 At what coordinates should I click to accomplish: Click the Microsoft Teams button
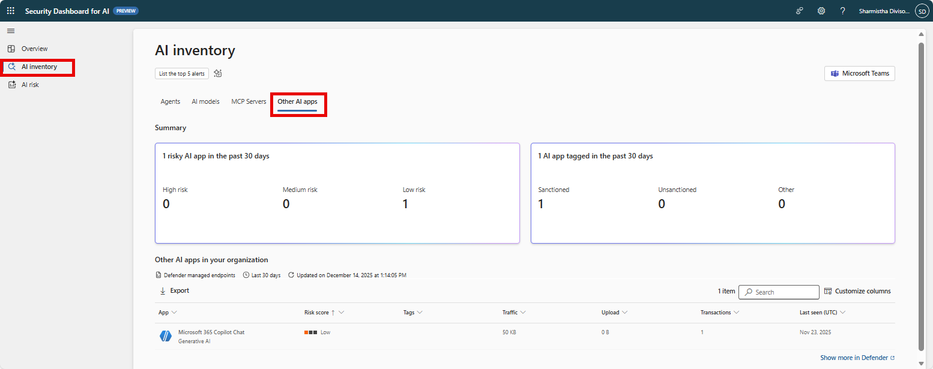(x=859, y=73)
